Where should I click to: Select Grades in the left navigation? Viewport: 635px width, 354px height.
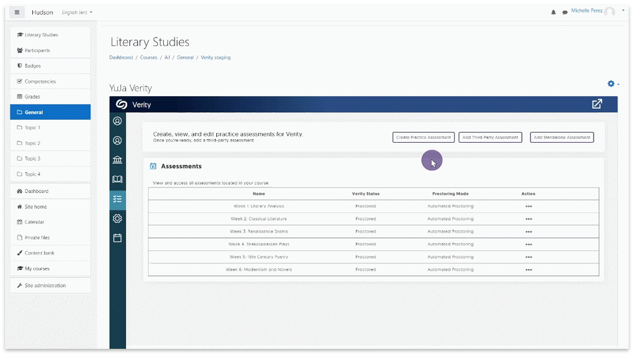tap(33, 97)
